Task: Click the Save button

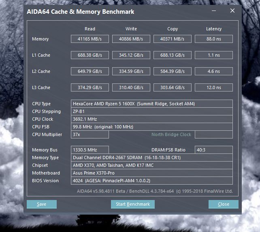Action: (x=42, y=204)
